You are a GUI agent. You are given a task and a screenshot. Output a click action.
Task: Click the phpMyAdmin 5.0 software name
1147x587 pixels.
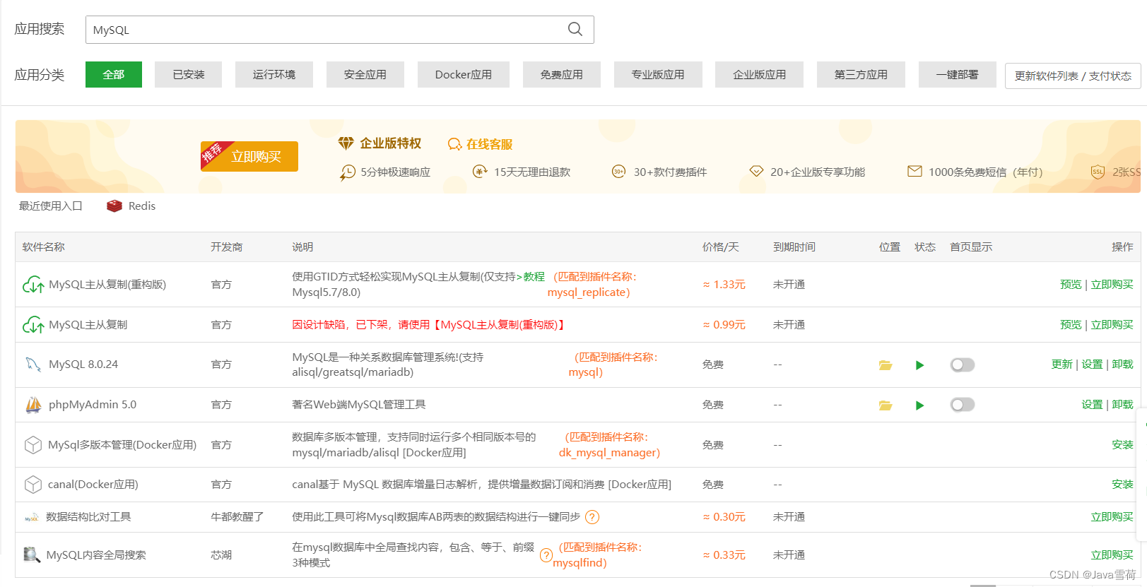pos(93,405)
